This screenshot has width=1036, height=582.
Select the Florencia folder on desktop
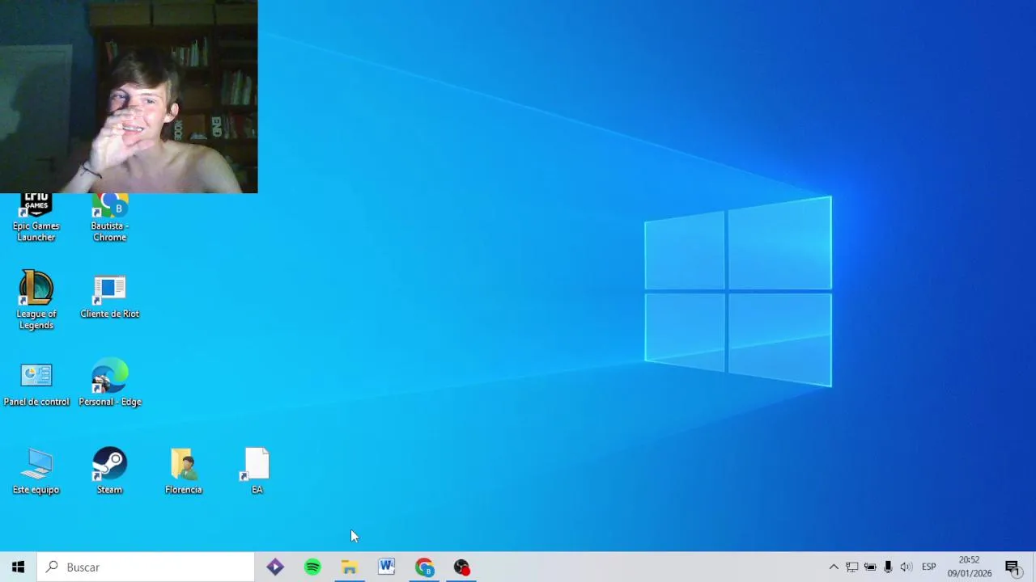183,471
